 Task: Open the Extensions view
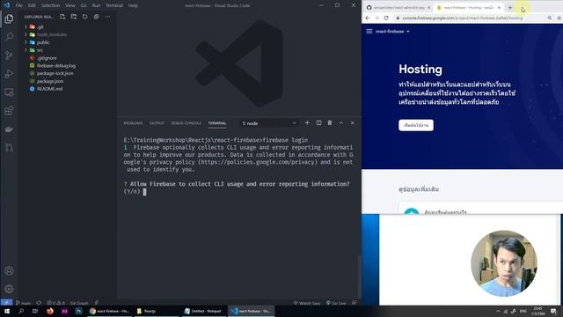tap(9, 111)
